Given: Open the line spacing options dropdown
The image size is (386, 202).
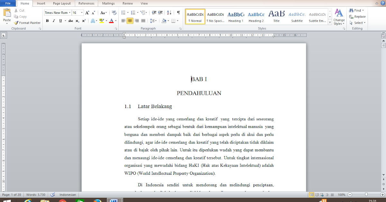Looking at the screenshot, I should 156,21.
